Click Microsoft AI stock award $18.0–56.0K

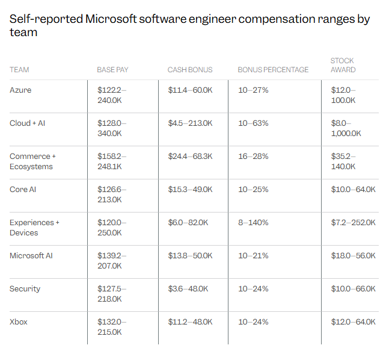click(x=353, y=256)
